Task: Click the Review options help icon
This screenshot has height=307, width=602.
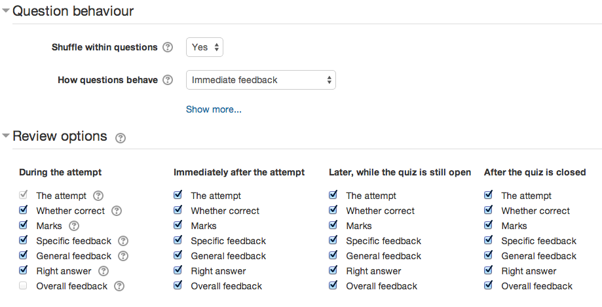Action: [121, 137]
